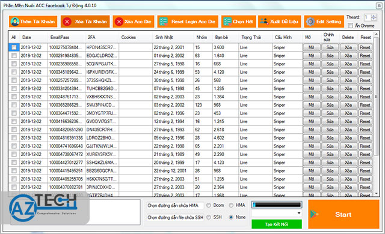The image size is (385, 234).
Task: Check the box for account 1000334204394
Action: [14, 88]
